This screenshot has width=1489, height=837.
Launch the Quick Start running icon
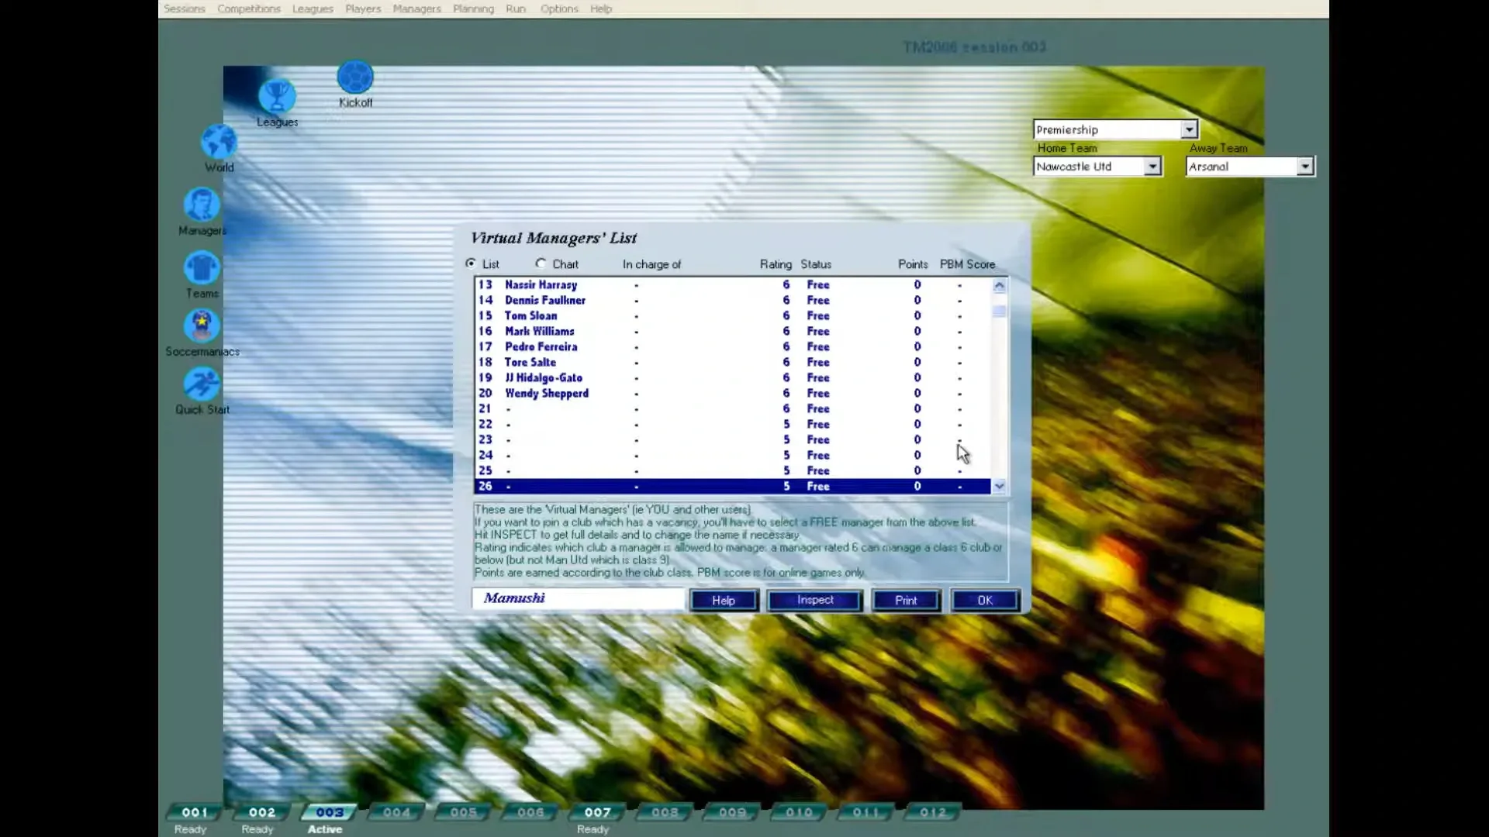pyautogui.click(x=202, y=384)
